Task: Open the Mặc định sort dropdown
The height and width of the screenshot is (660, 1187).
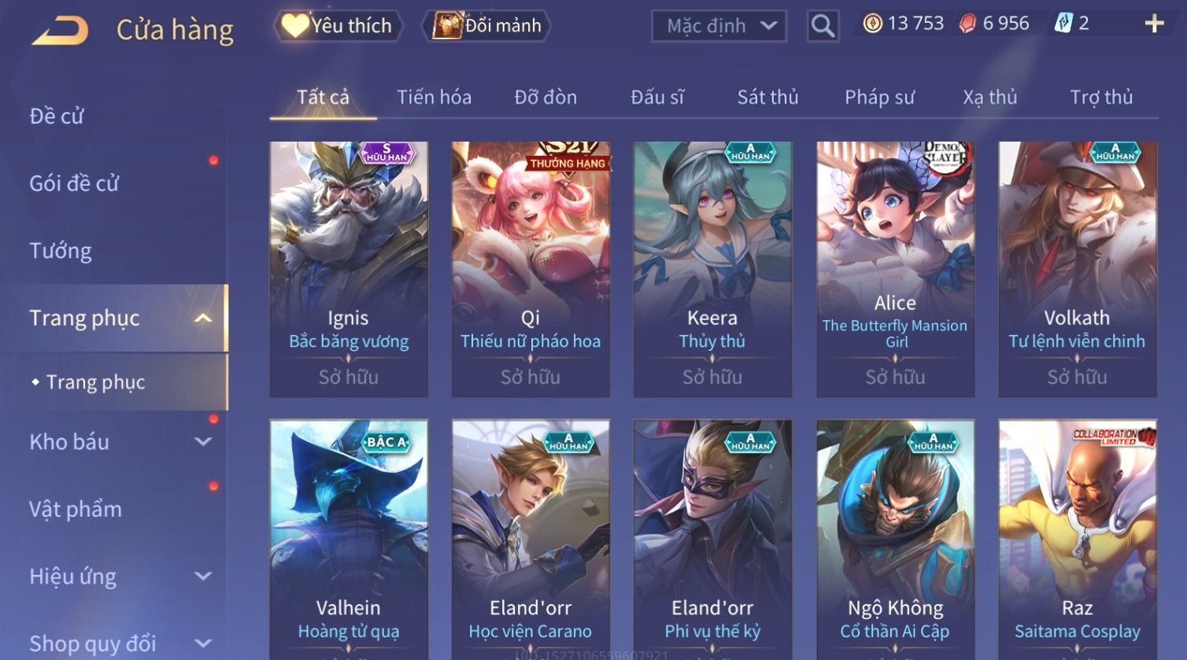Action: coord(719,26)
